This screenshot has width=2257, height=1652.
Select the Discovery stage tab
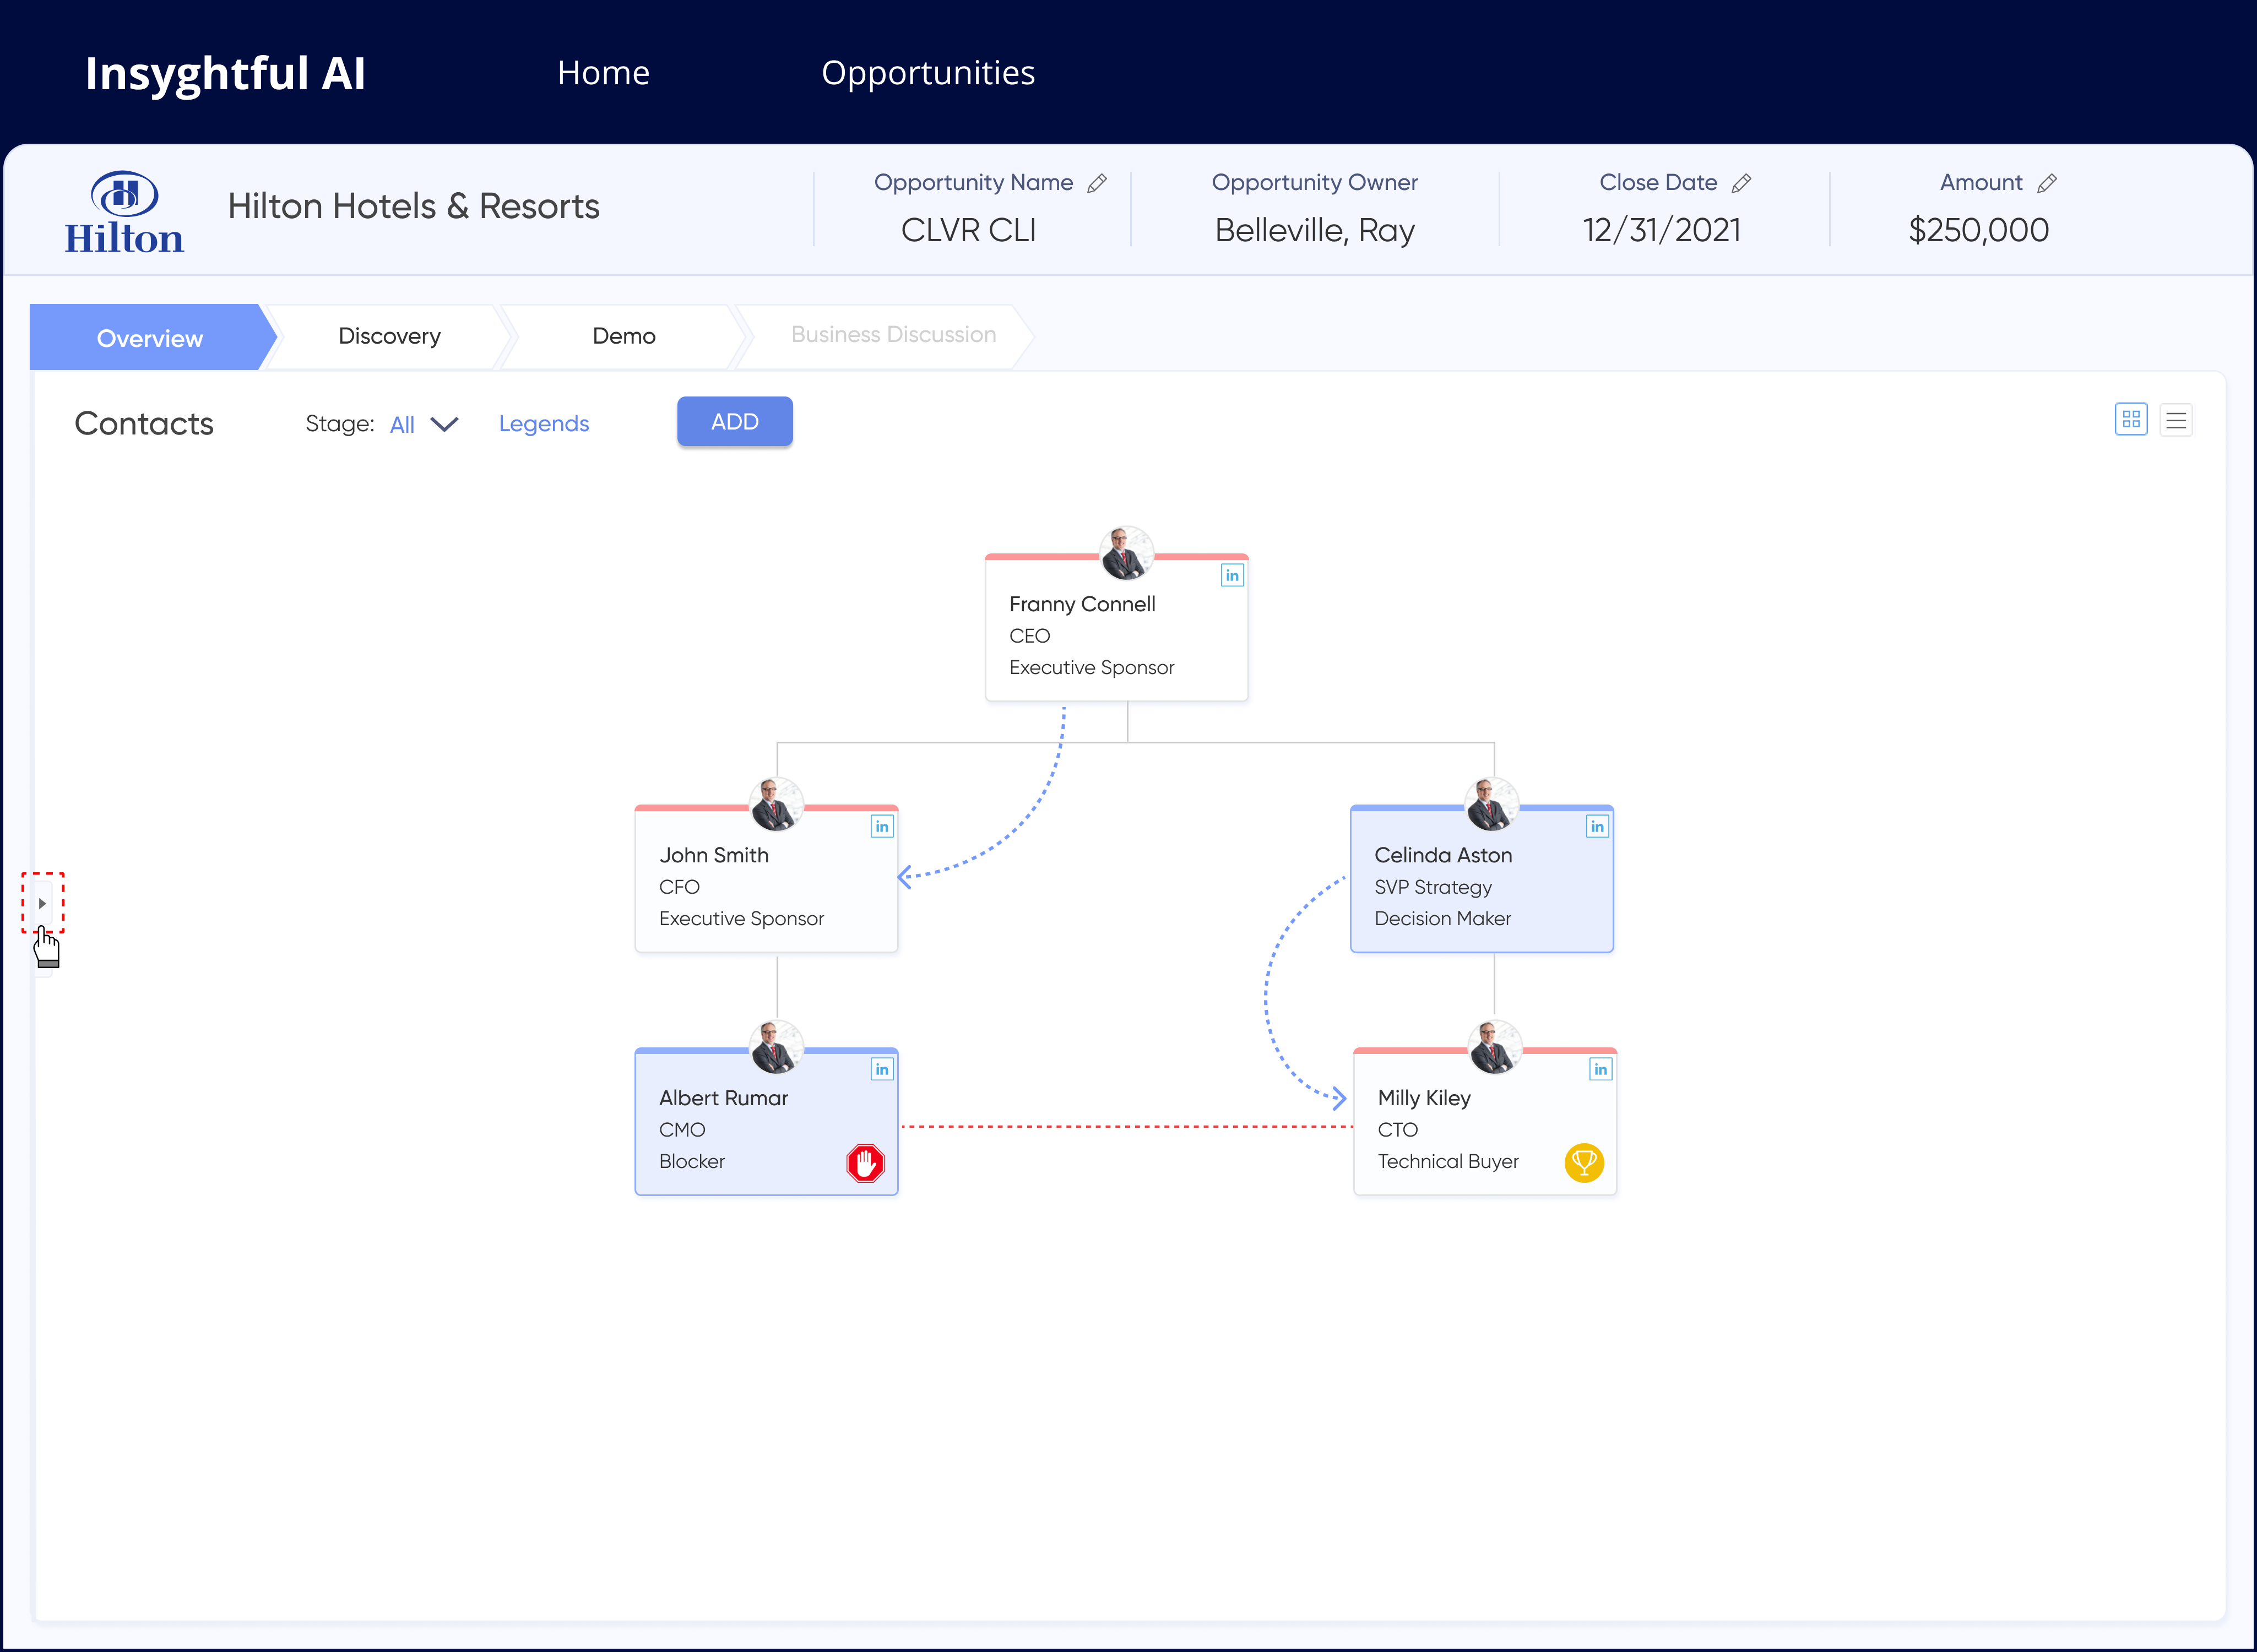(x=389, y=336)
